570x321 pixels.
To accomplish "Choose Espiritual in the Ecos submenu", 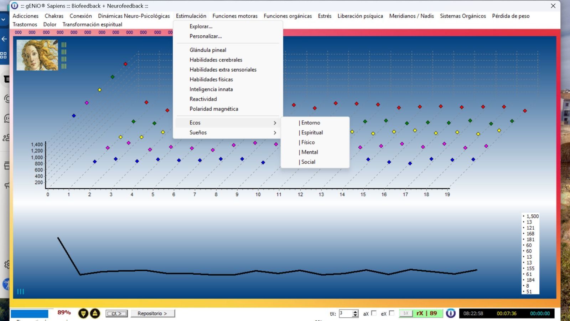I will click(x=312, y=133).
